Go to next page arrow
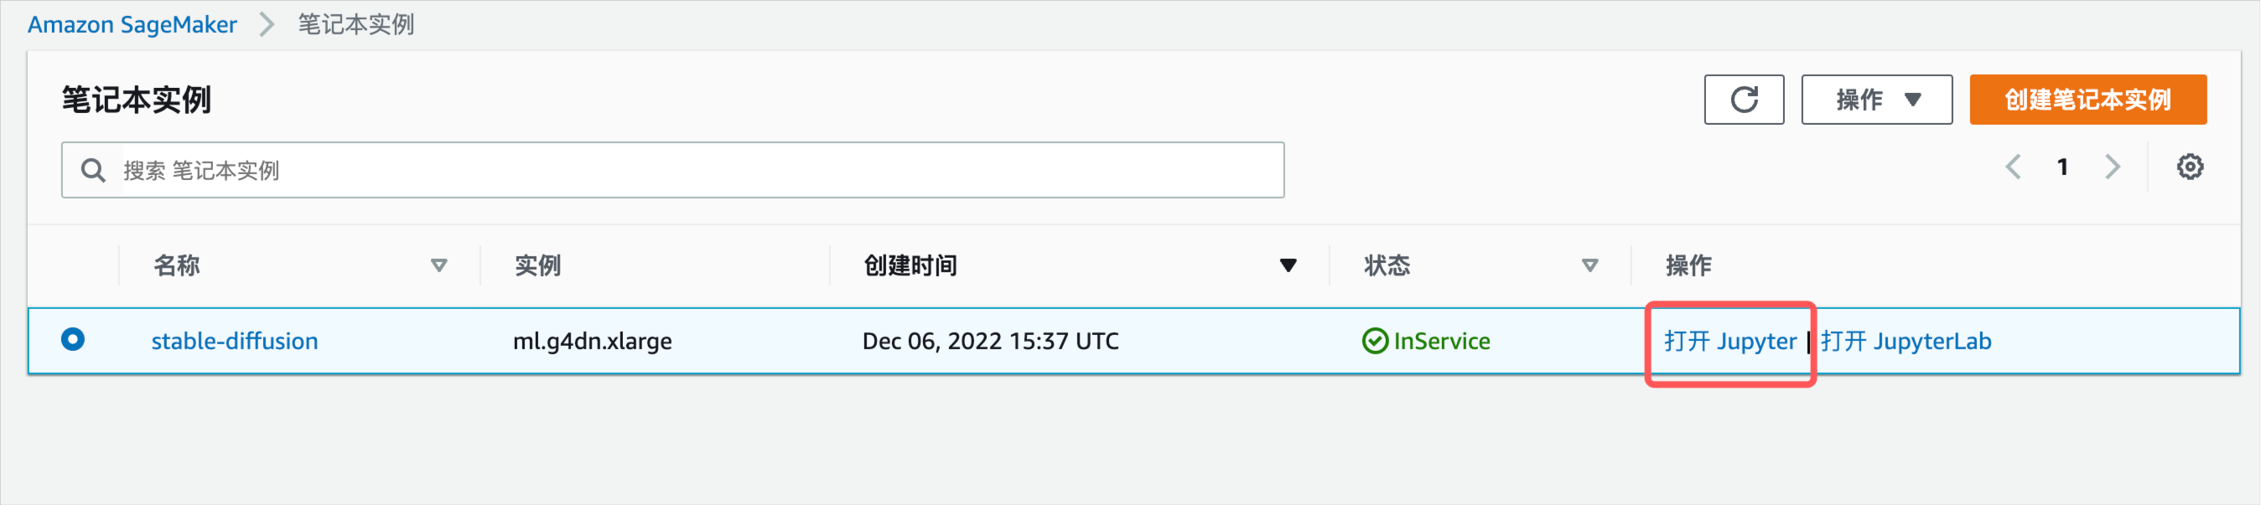This screenshot has height=505, width=2261. 2112,167
